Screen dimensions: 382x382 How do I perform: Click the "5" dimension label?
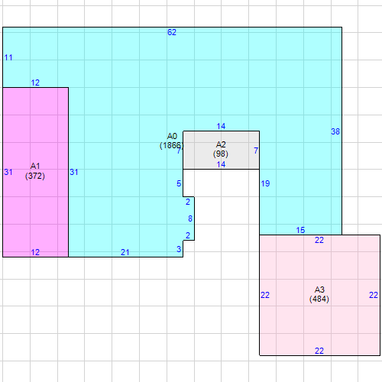point(179,183)
